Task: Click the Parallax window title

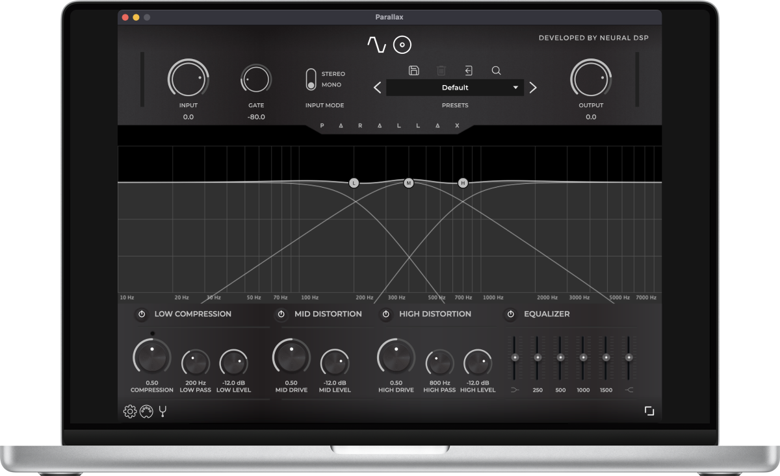Action: pos(389,17)
